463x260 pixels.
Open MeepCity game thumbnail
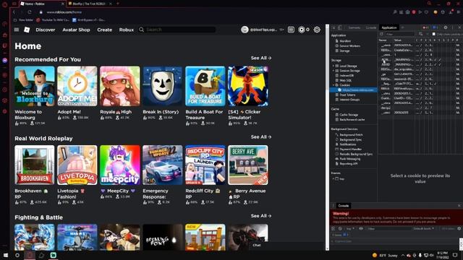[120, 165]
